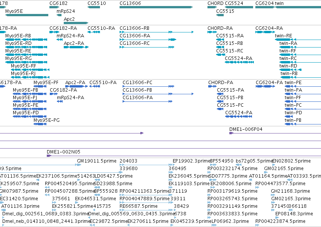The image size is (321, 227).
Task: Click the CG5515-RB transcript label
Action: coord(229,43)
